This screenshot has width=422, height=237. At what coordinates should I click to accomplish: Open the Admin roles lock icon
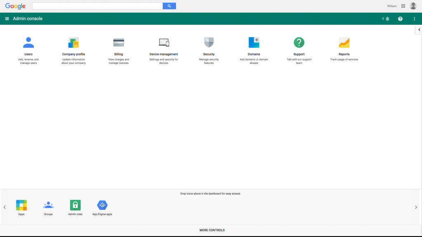coord(75,205)
